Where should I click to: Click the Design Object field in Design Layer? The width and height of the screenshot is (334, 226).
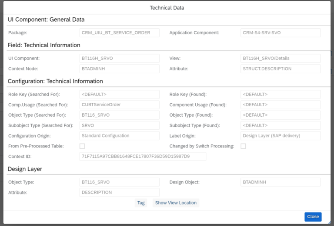pyautogui.click(x=280, y=182)
